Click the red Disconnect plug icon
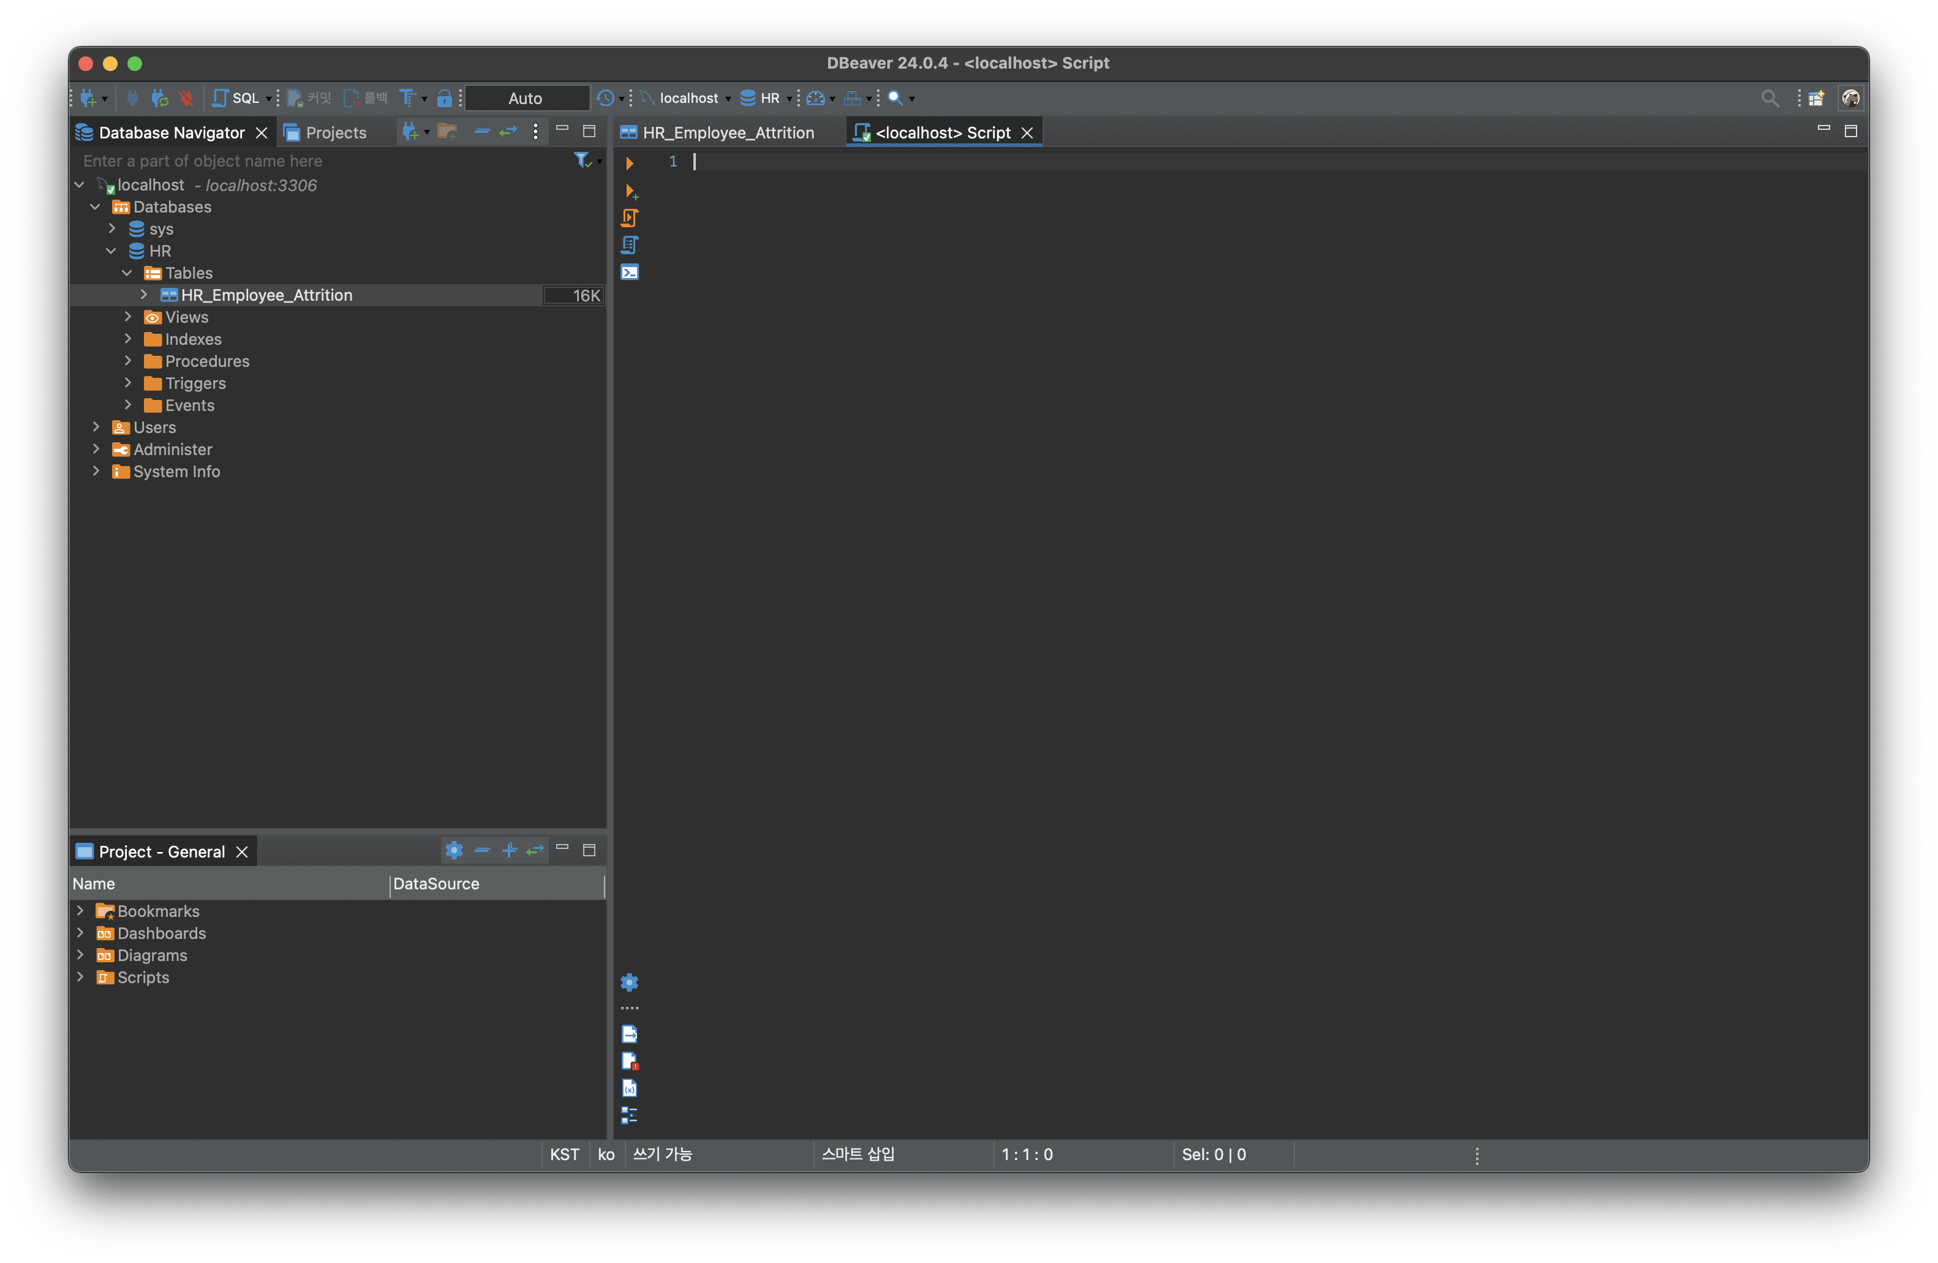Screen dimensions: 1938x1263 pyautogui.click(x=186, y=99)
